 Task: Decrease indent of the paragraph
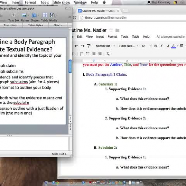(94, 54)
